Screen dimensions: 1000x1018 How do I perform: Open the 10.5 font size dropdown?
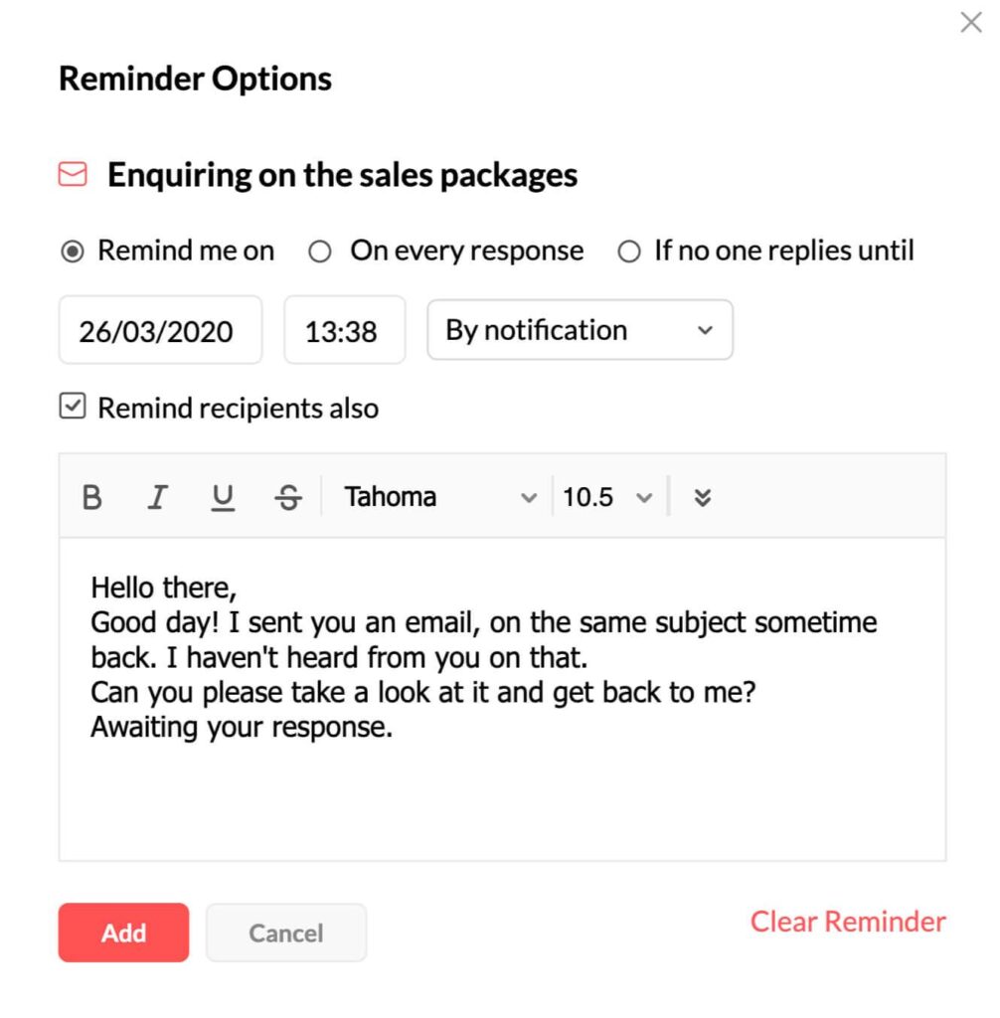click(607, 497)
